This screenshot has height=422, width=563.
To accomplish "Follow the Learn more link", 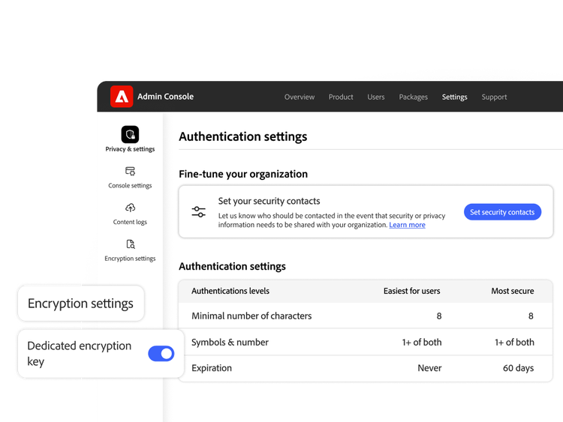I will pos(407,225).
